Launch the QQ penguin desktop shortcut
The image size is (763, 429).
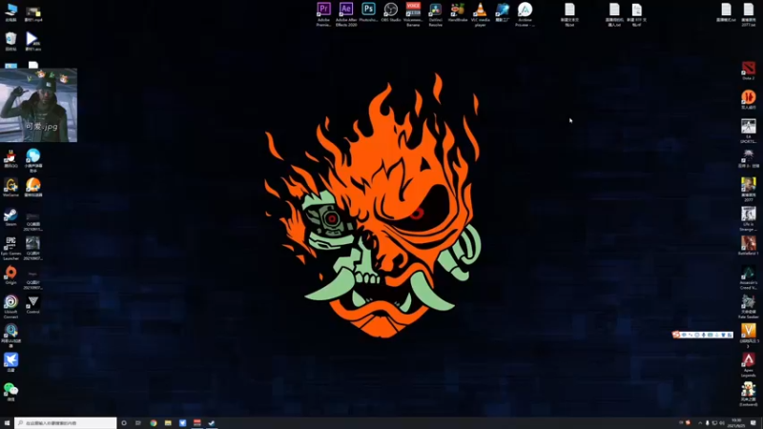click(x=10, y=158)
